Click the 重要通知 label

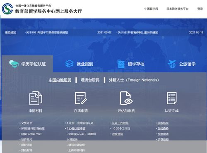tap(11, 33)
